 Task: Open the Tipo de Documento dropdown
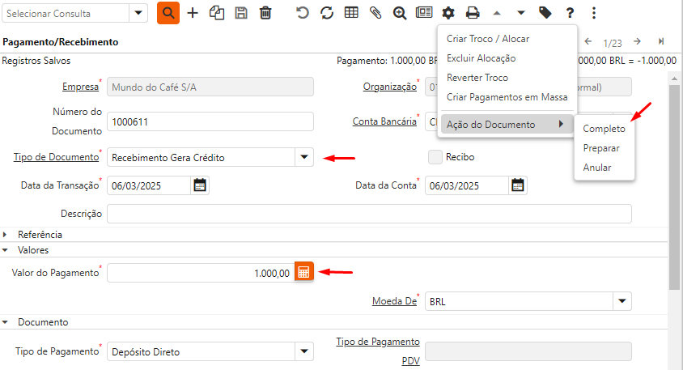tap(304, 157)
